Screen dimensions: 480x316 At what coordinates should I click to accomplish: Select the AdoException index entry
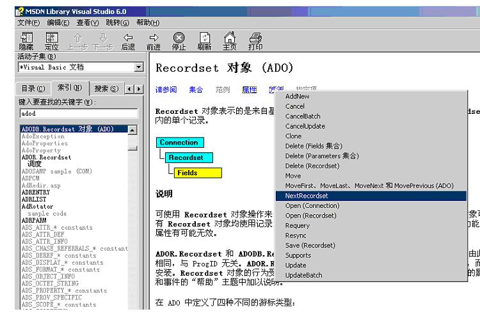(43, 136)
